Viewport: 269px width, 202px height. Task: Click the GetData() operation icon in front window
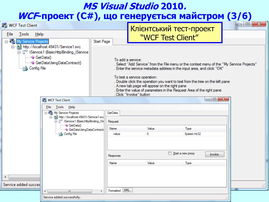[66, 125]
